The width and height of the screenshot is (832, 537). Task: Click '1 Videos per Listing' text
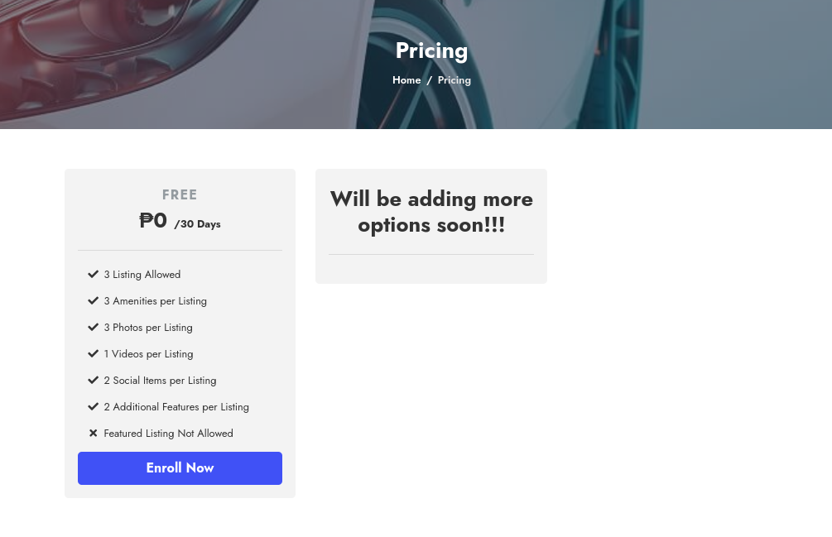pos(149,354)
